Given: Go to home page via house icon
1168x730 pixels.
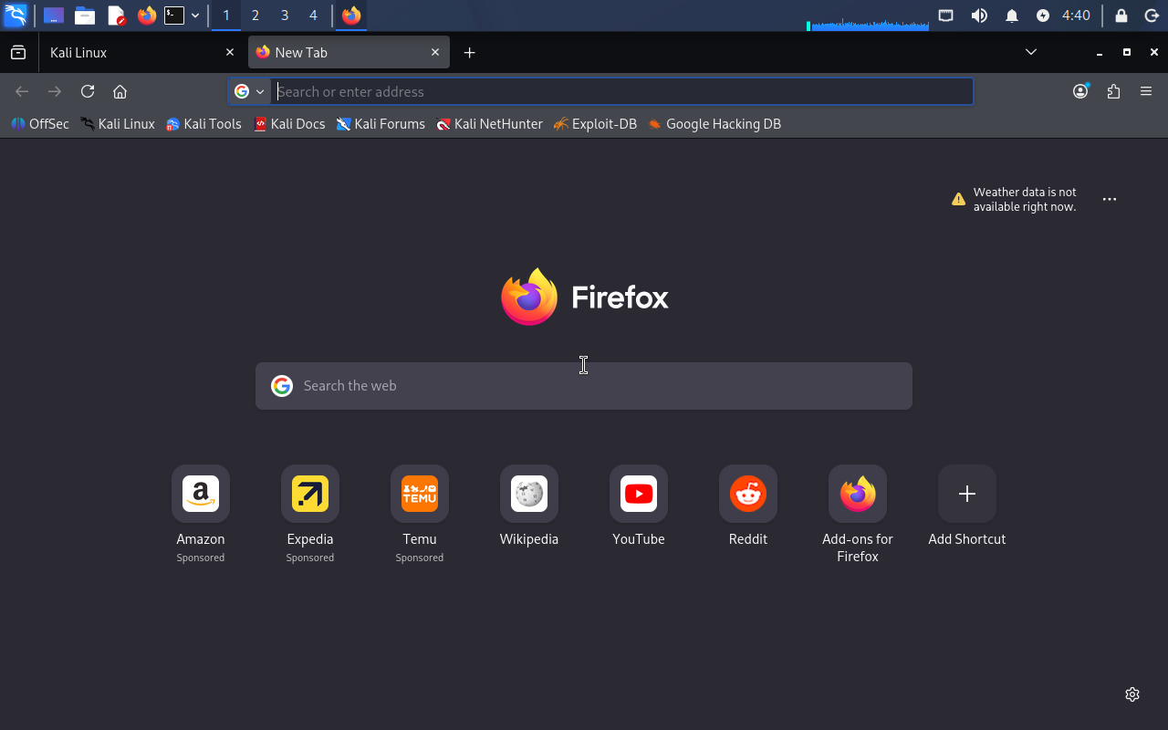Looking at the screenshot, I should point(120,91).
